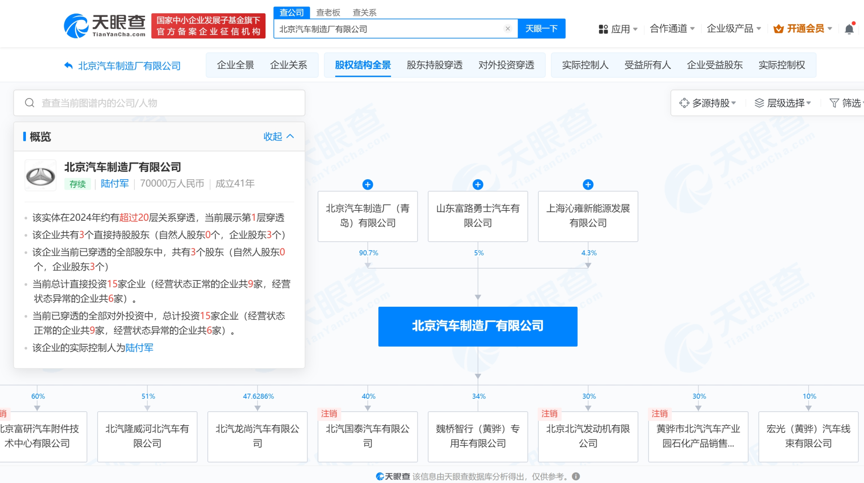Select the 上海沁雍新能源发展有限公司 node
The width and height of the screenshot is (864, 483).
pyautogui.click(x=588, y=216)
